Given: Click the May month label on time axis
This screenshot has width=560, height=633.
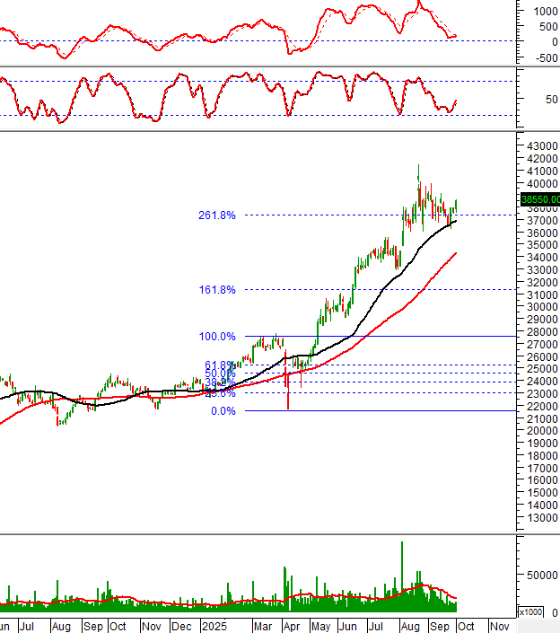Looking at the screenshot, I should pyautogui.click(x=320, y=625).
